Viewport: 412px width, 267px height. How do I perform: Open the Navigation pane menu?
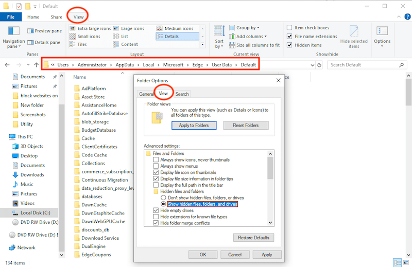(14, 38)
